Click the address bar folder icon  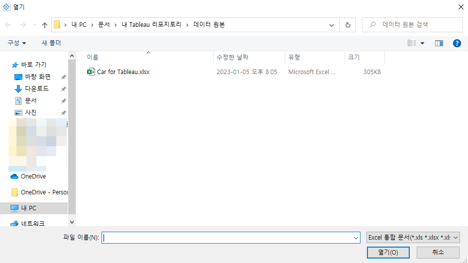point(57,25)
